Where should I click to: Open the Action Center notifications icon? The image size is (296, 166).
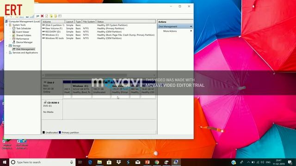point(290,162)
